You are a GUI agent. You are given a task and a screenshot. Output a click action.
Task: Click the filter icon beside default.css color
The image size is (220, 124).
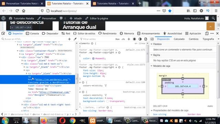click(x=106, y=85)
